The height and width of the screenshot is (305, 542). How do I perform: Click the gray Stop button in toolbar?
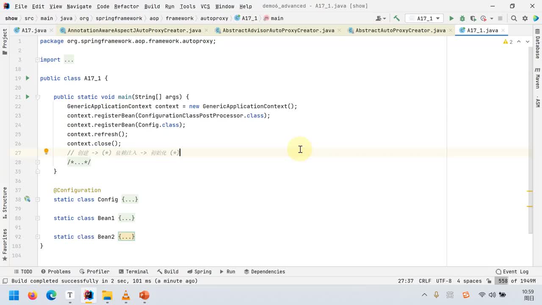500,19
